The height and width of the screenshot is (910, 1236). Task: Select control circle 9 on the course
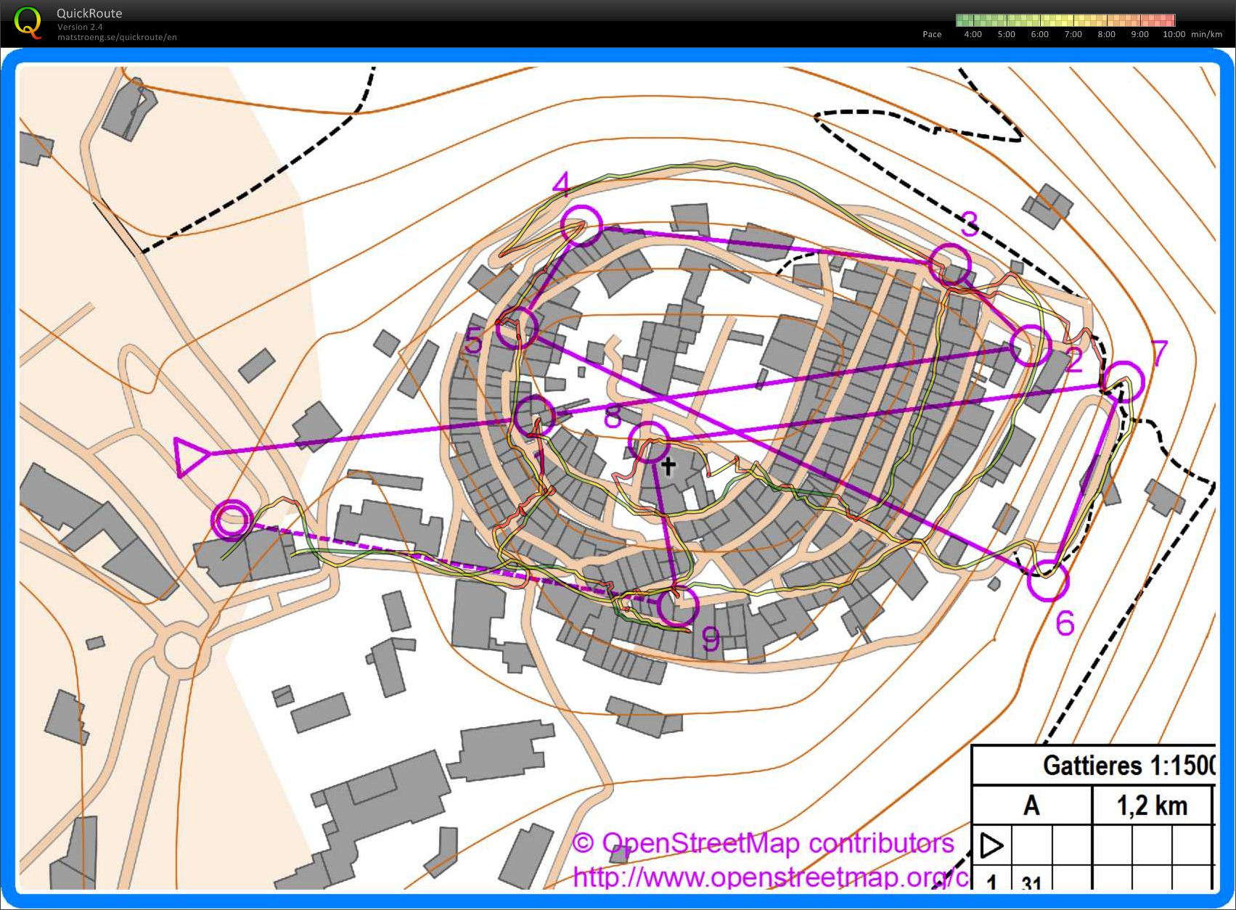point(678,604)
